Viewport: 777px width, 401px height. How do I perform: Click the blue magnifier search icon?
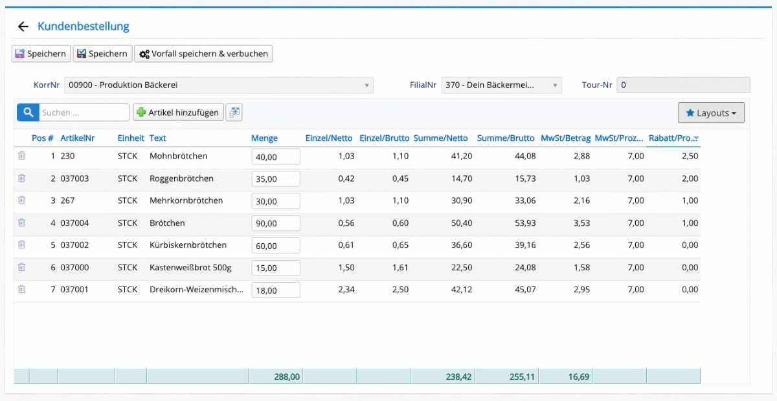[28, 113]
